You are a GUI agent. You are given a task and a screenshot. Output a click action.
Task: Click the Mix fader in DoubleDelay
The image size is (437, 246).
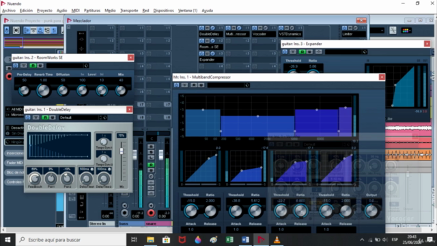click(122, 151)
